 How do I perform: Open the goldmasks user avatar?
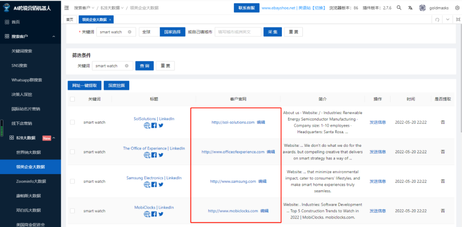423,8
